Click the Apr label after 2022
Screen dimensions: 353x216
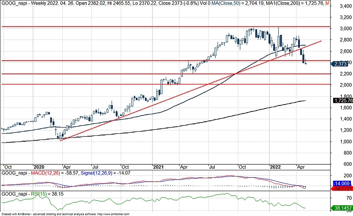[x=301, y=167]
